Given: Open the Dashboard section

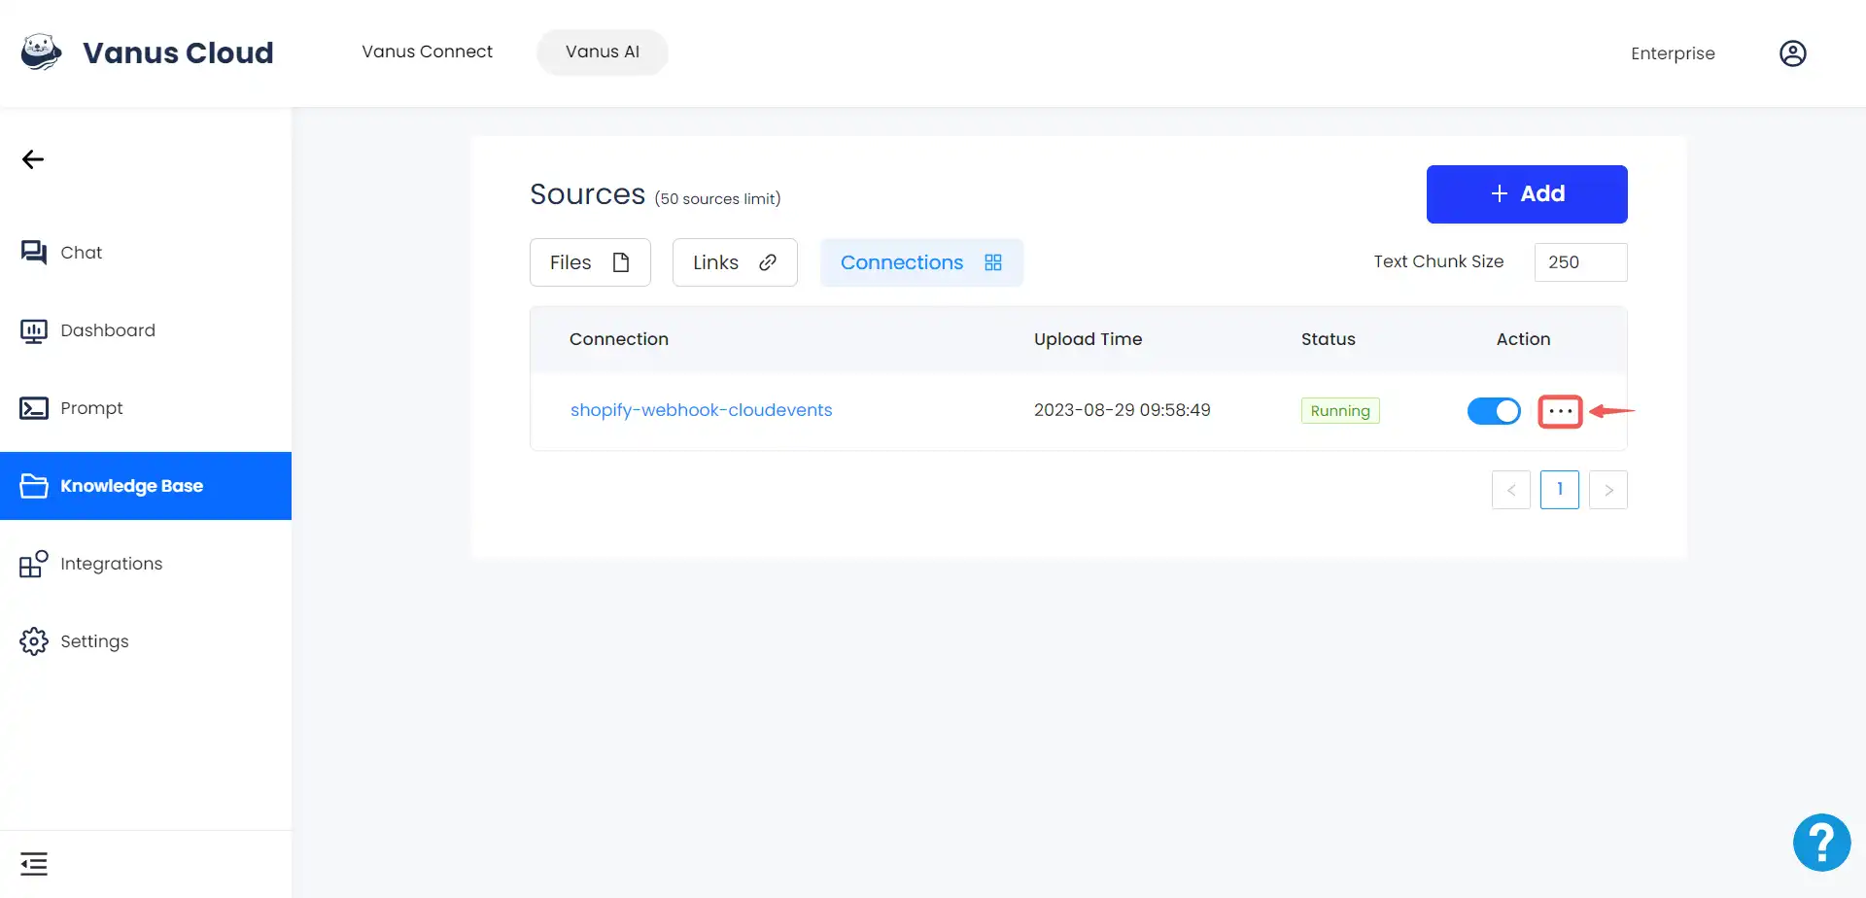Looking at the screenshot, I should click(x=146, y=330).
